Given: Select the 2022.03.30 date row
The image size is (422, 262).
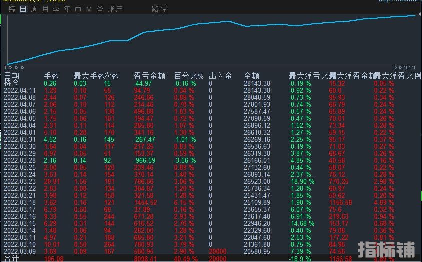Looking at the screenshot, I should 20,146.
